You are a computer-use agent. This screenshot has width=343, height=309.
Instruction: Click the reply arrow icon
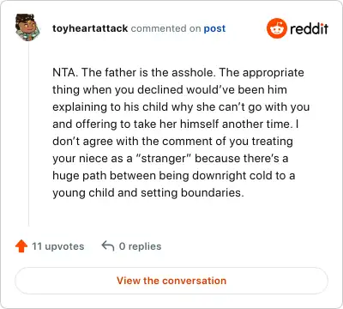(108, 246)
